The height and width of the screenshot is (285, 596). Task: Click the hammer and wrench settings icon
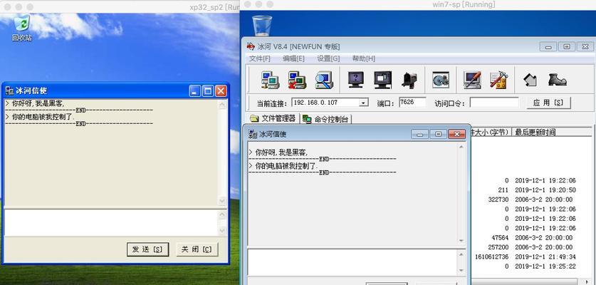click(498, 80)
